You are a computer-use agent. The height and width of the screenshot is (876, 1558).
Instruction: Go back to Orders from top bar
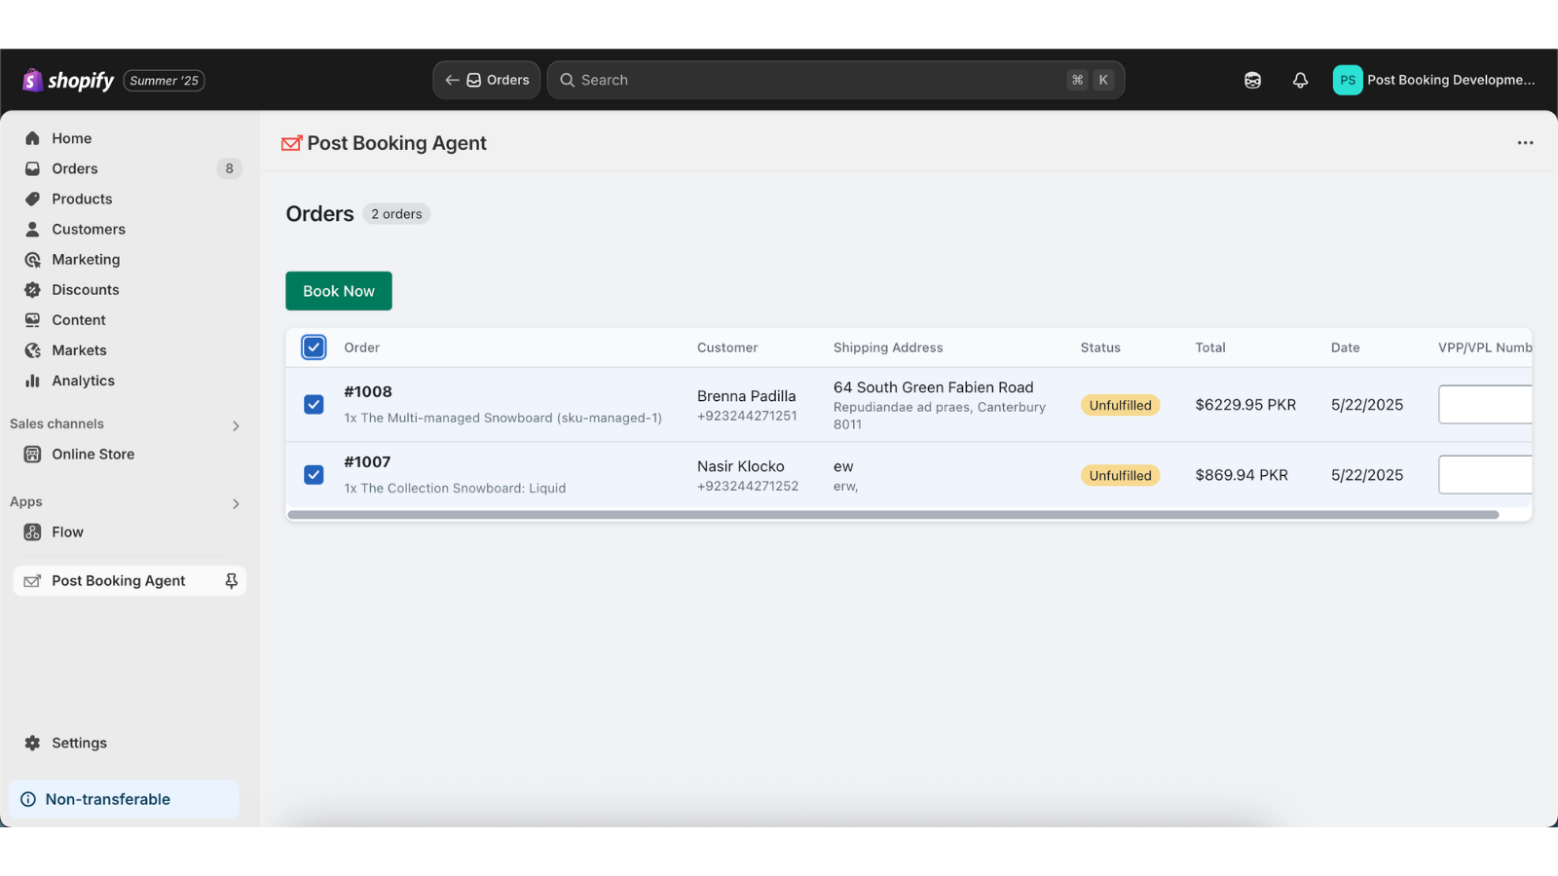pyautogui.click(x=486, y=80)
